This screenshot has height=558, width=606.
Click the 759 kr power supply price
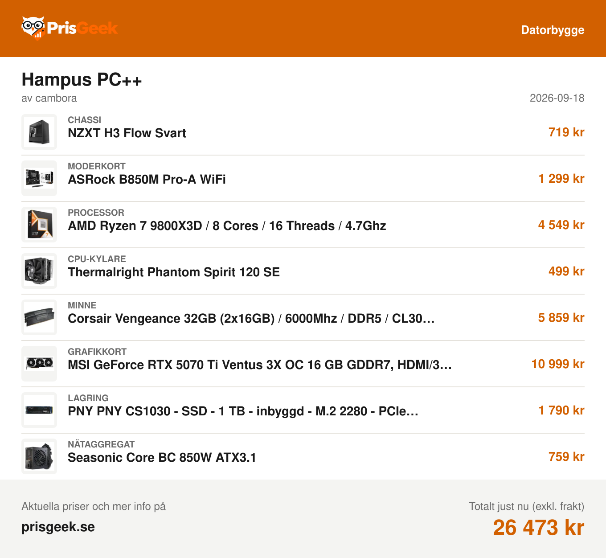coord(566,457)
